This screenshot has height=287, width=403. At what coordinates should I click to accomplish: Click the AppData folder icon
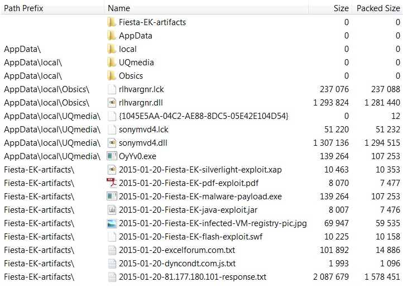(x=112, y=36)
